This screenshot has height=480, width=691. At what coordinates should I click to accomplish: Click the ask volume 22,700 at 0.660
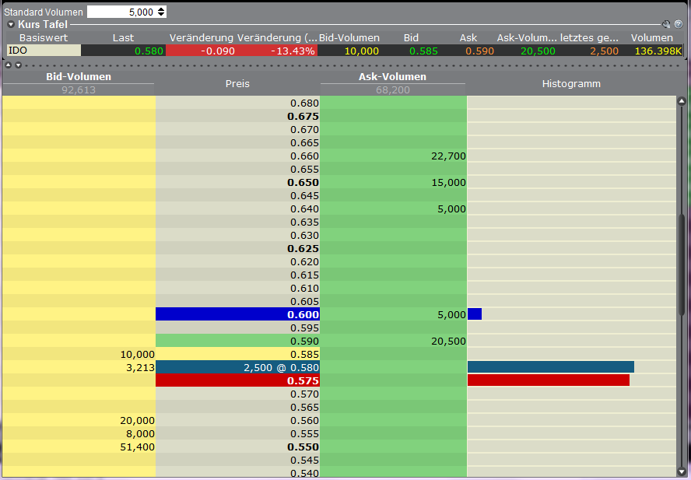448,156
